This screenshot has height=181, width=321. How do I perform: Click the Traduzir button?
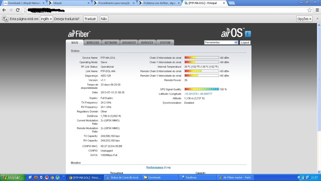click(x=90, y=19)
